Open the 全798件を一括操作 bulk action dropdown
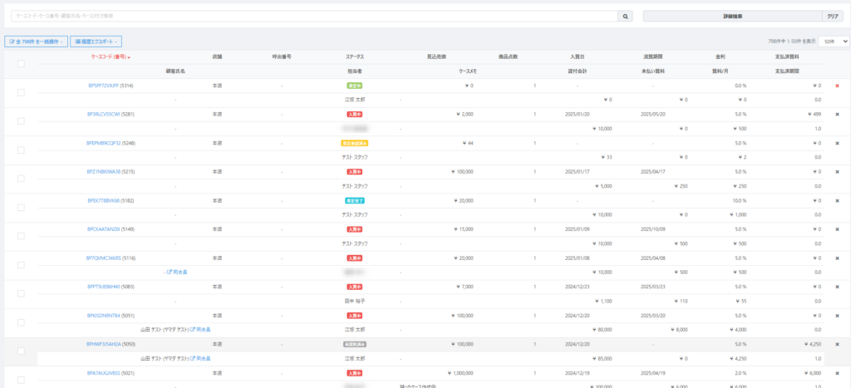This screenshot has height=388, width=851. click(x=36, y=41)
